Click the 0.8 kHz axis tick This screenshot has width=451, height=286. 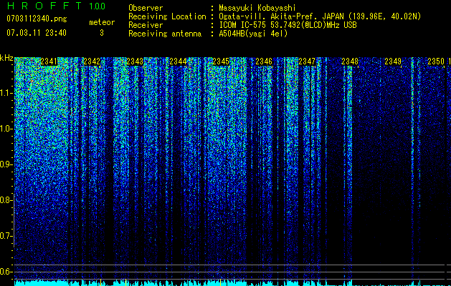[x=6, y=200]
